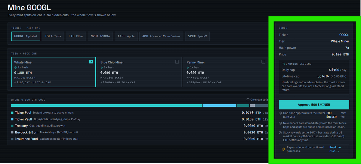The image size is (361, 164).
Task: Click the 0.0130 ETH amount
Action: point(252,119)
